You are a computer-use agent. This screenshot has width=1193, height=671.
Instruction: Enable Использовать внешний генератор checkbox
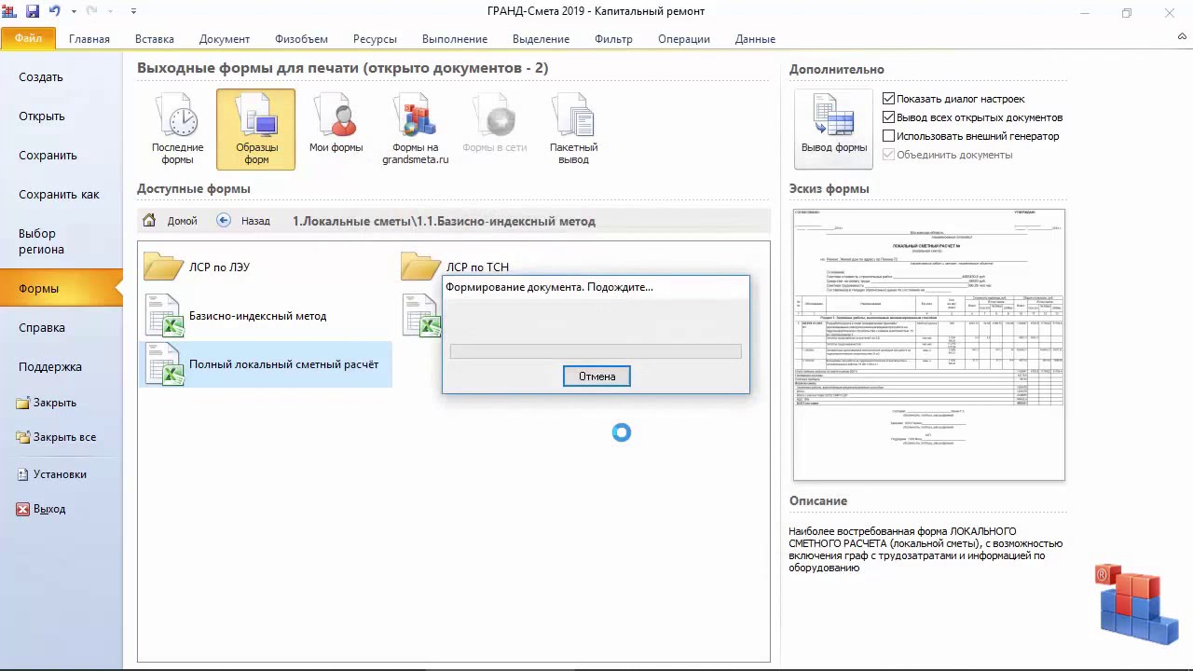tap(888, 136)
